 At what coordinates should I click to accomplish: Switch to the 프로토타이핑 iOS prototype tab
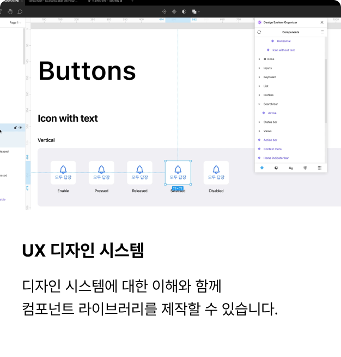[x=107, y=1]
